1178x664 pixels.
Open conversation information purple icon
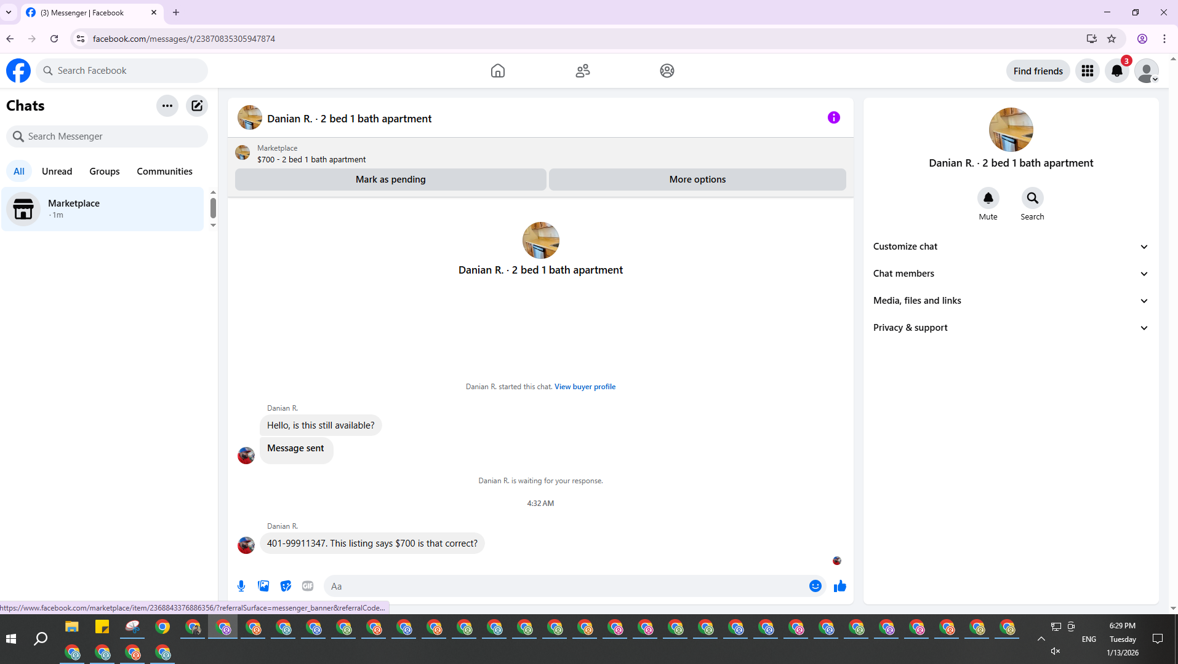tap(834, 117)
